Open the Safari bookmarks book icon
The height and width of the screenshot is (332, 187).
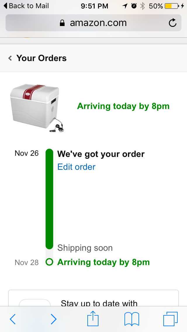click(x=132, y=319)
